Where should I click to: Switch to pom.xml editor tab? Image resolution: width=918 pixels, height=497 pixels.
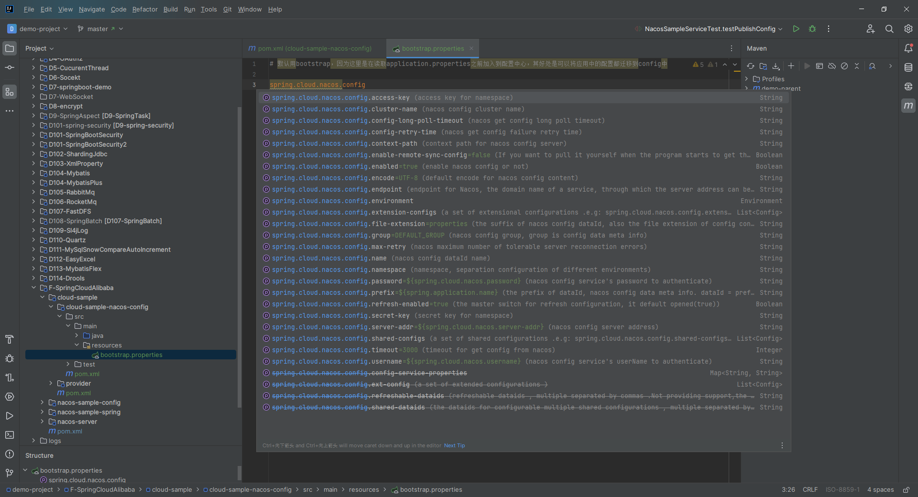(x=310, y=48)
